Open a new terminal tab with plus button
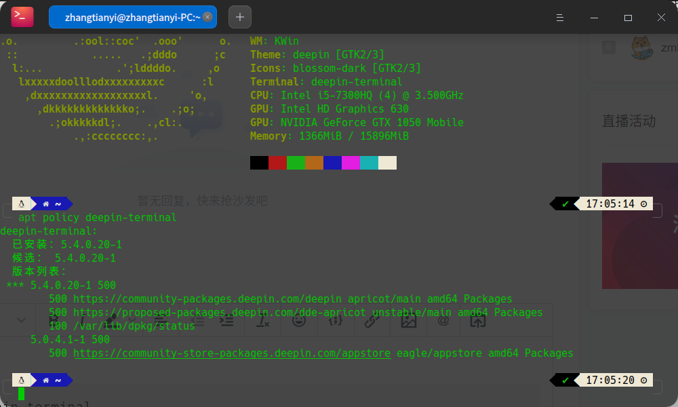Viewport: 678px width, 407px height. coord(240,17)
